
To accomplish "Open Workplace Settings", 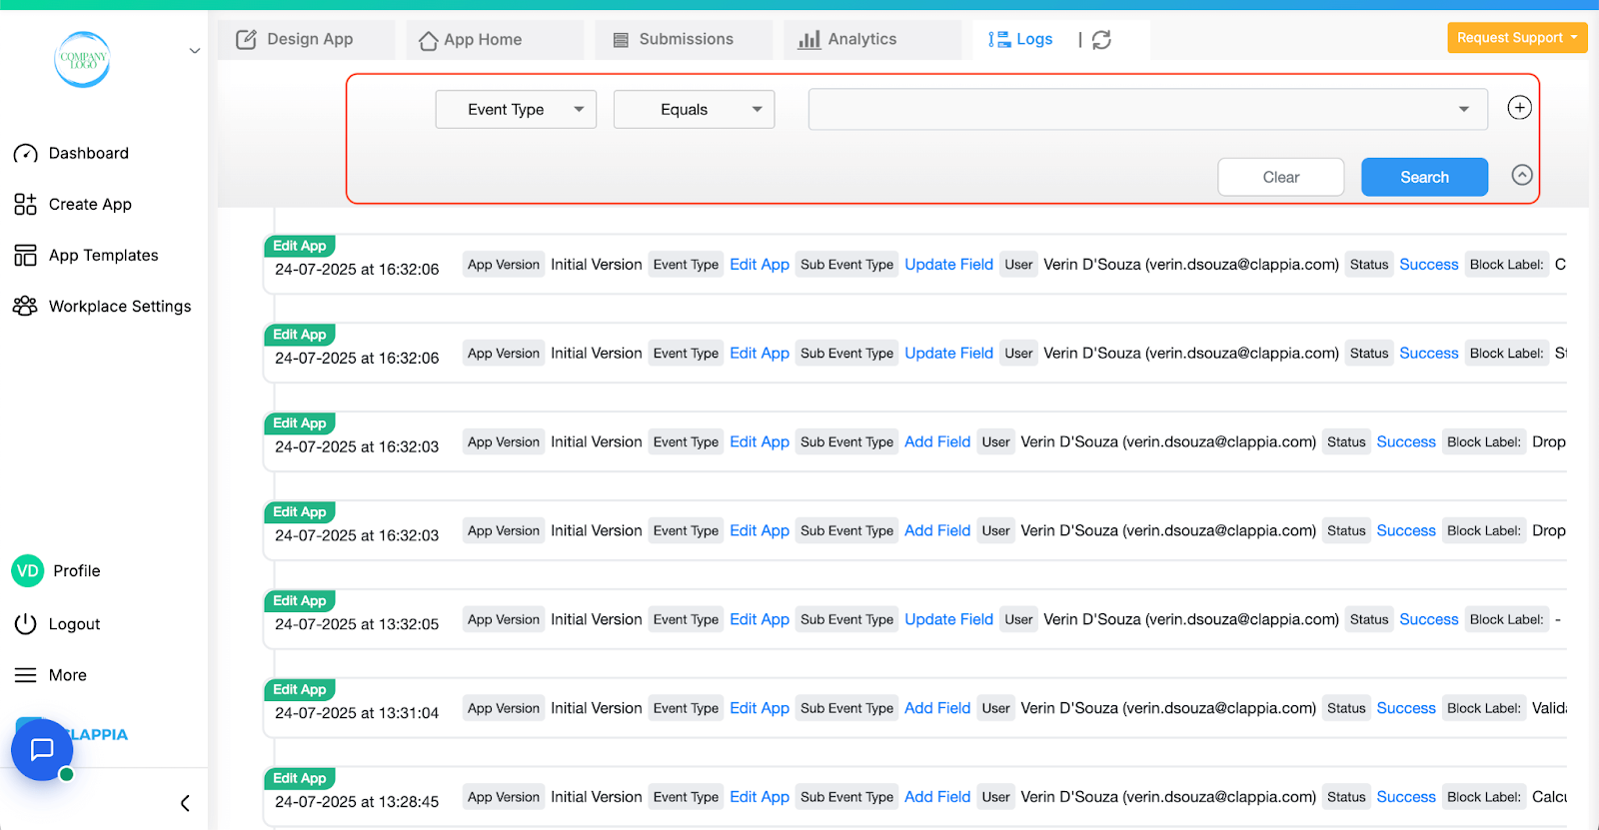I will (x=102, y=306).
